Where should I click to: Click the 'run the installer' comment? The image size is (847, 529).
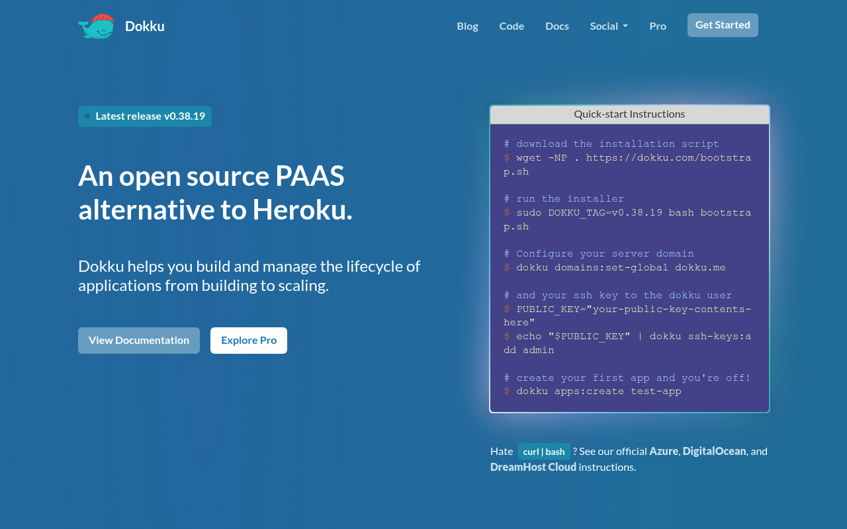(564, 199)
